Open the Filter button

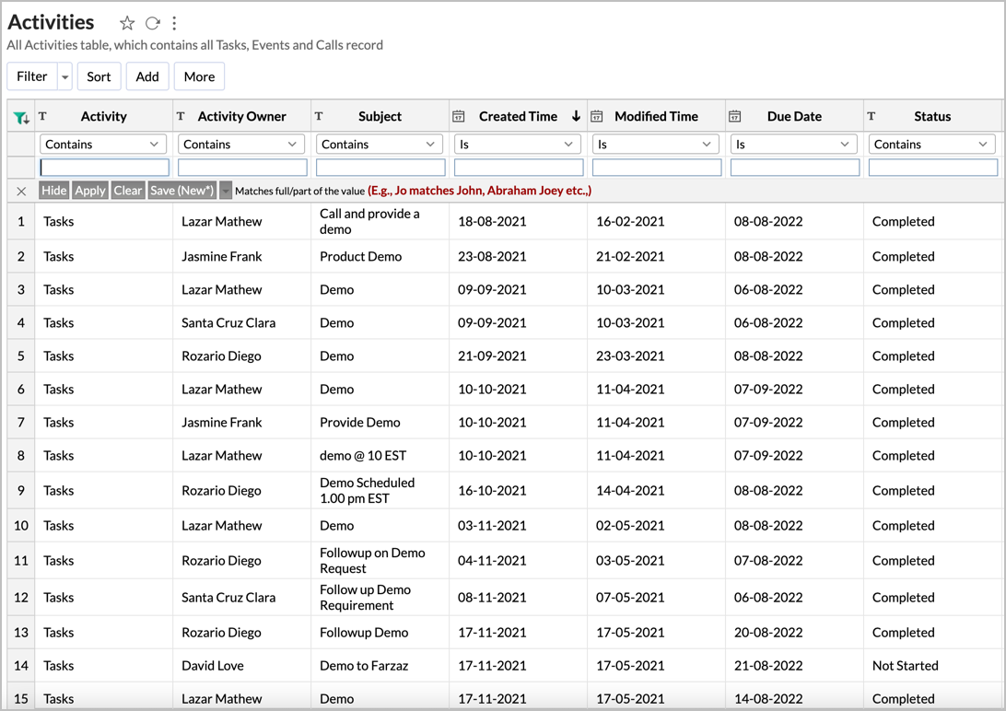32,76
